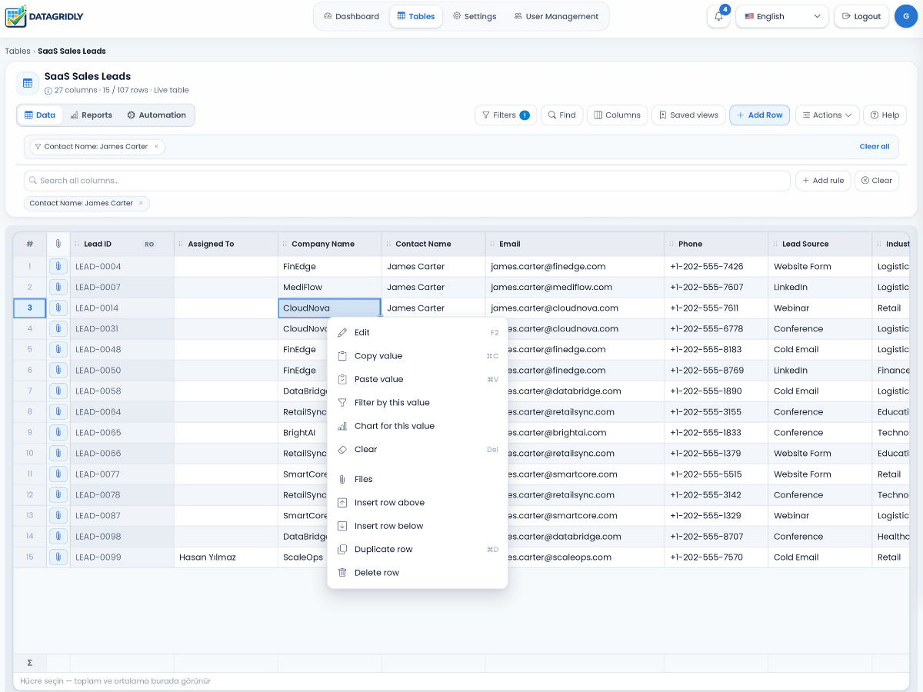Click attachment icon for LEAD-0098 row
Screen dimensions: 923x692
click(x=58, y=536)
